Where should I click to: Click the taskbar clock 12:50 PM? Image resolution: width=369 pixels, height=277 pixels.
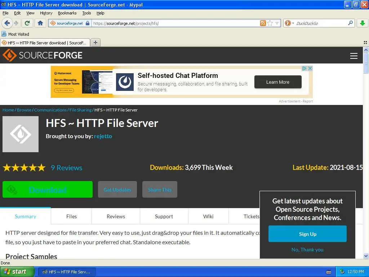tap(356, 272)
